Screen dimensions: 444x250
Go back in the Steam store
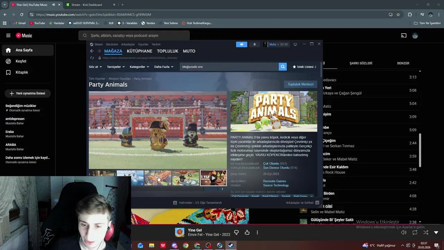click(x=92, y=51)
